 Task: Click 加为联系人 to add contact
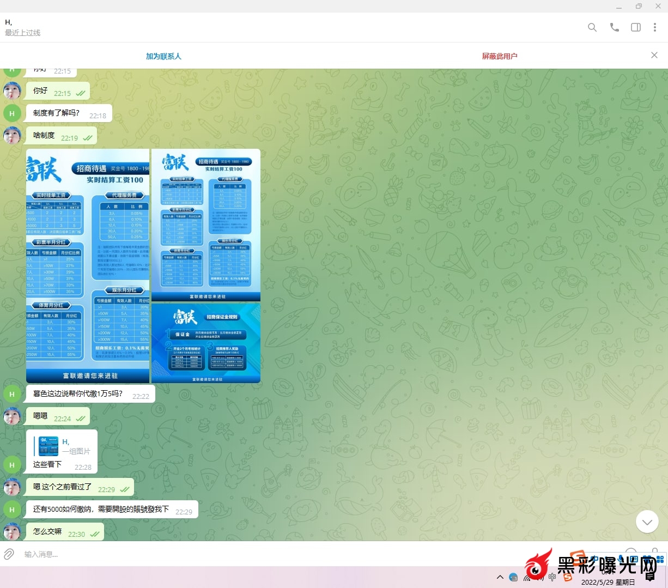pyautogui.click(x=163, y=56)
